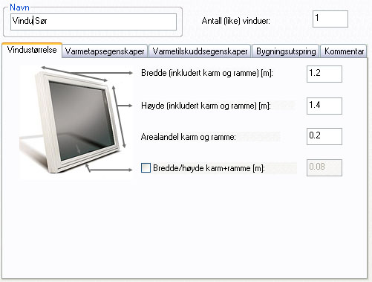Screen dimensions: 372x282
Task: Open the Varmetilskuddsegenskaper tab
Action: click(x=200, y=51)
